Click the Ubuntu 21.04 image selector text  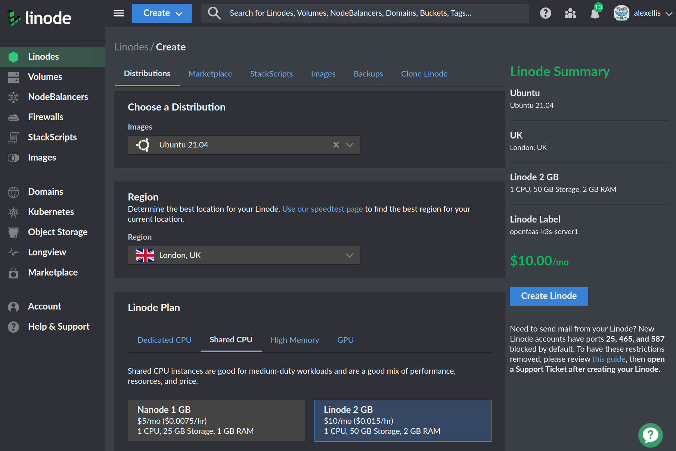184,145
